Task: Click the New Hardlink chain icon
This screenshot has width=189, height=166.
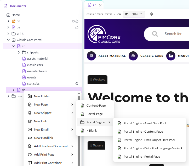Action: 30,138
